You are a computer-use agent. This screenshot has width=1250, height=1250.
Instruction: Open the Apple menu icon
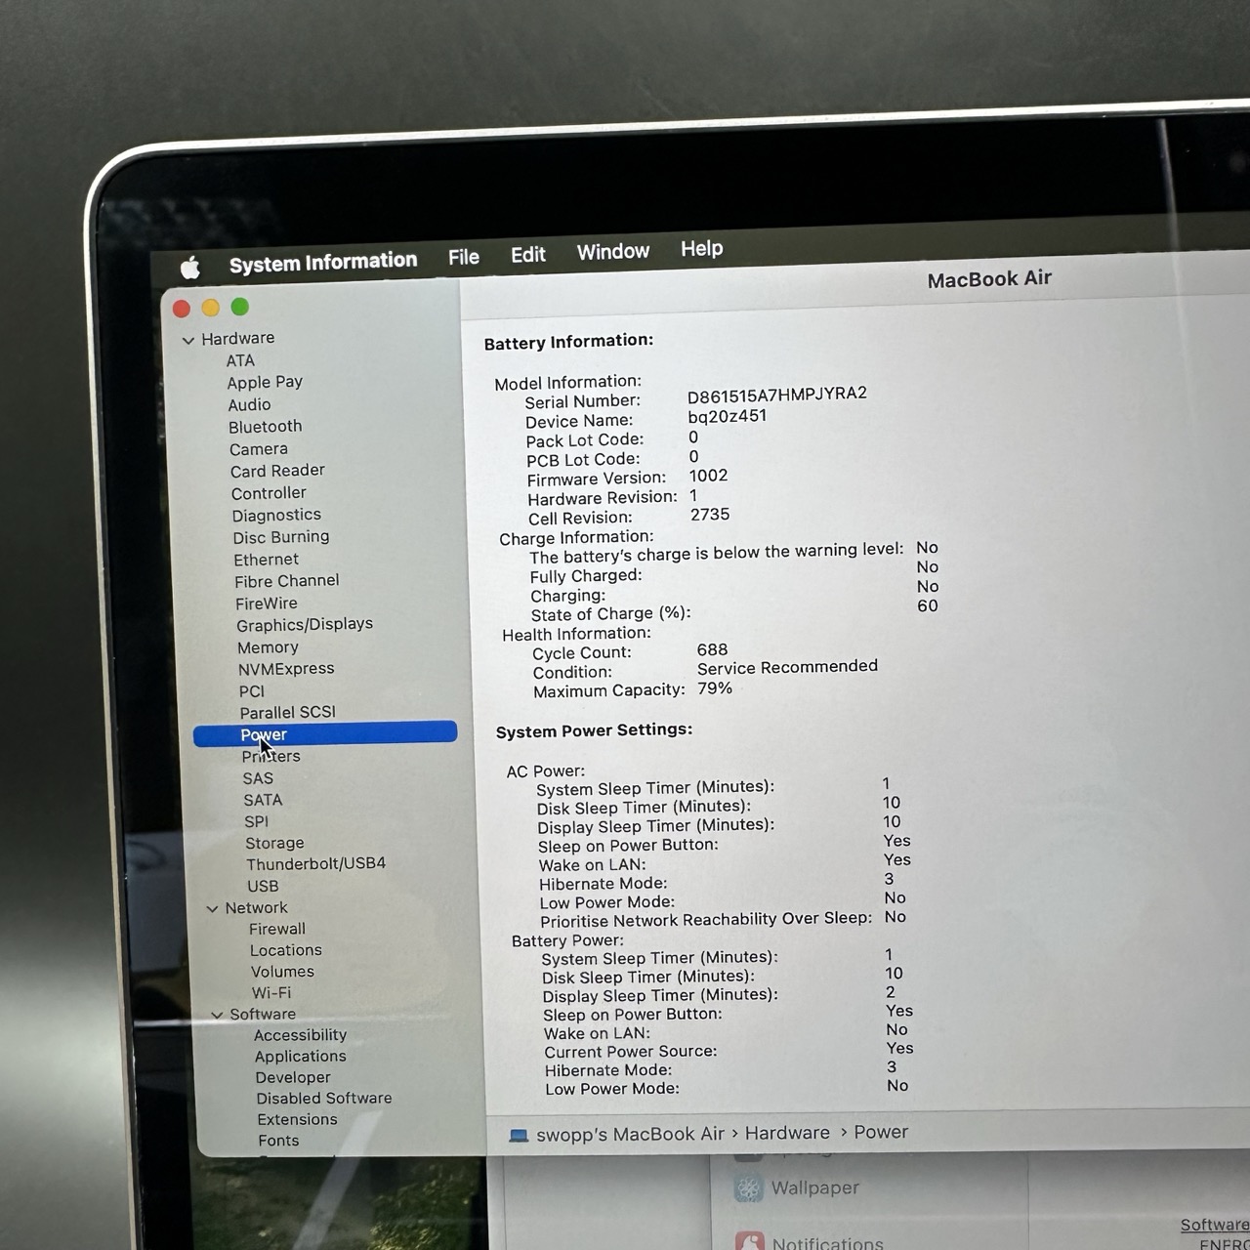(x=190, y=266)
